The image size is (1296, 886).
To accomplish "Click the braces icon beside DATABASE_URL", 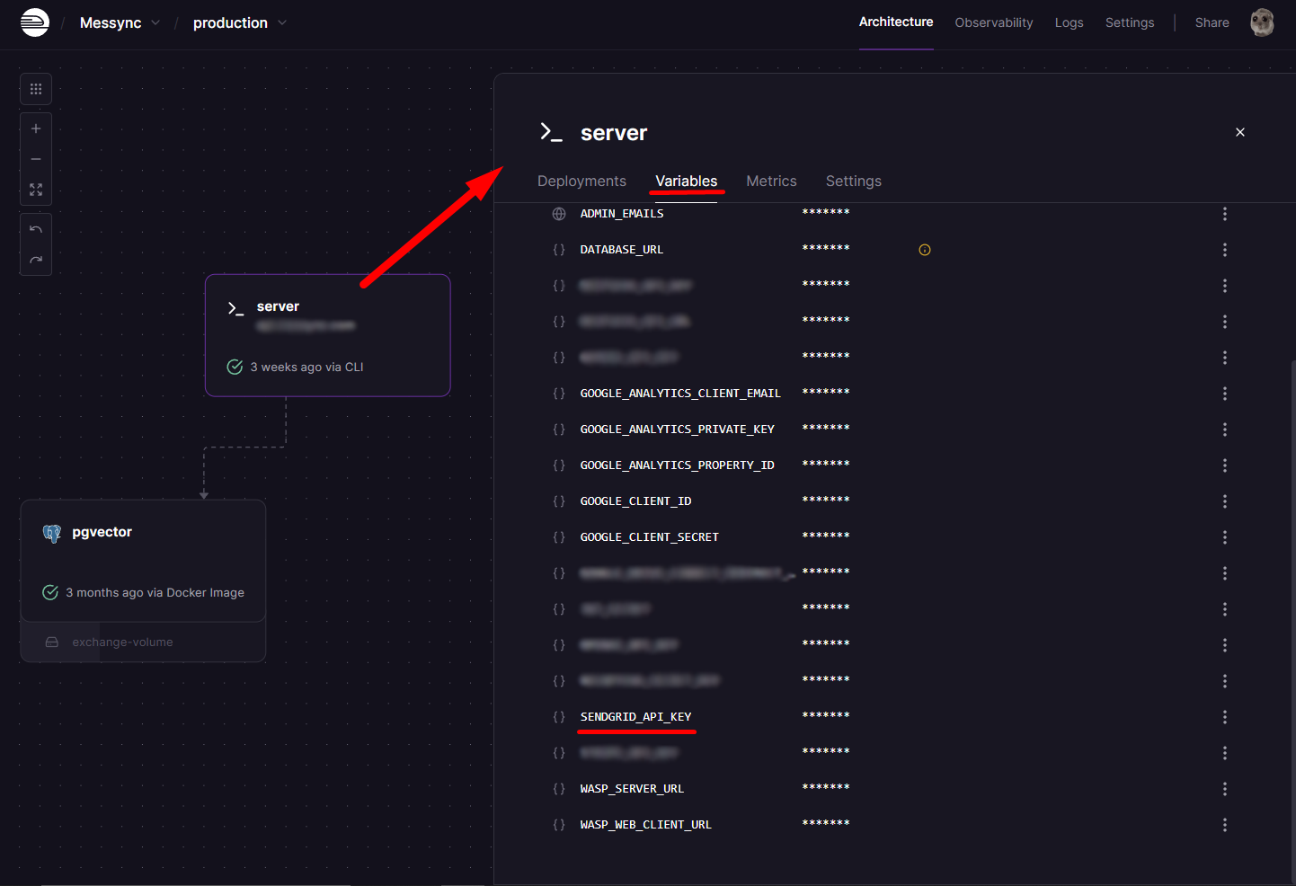I will tap(559, 250).
